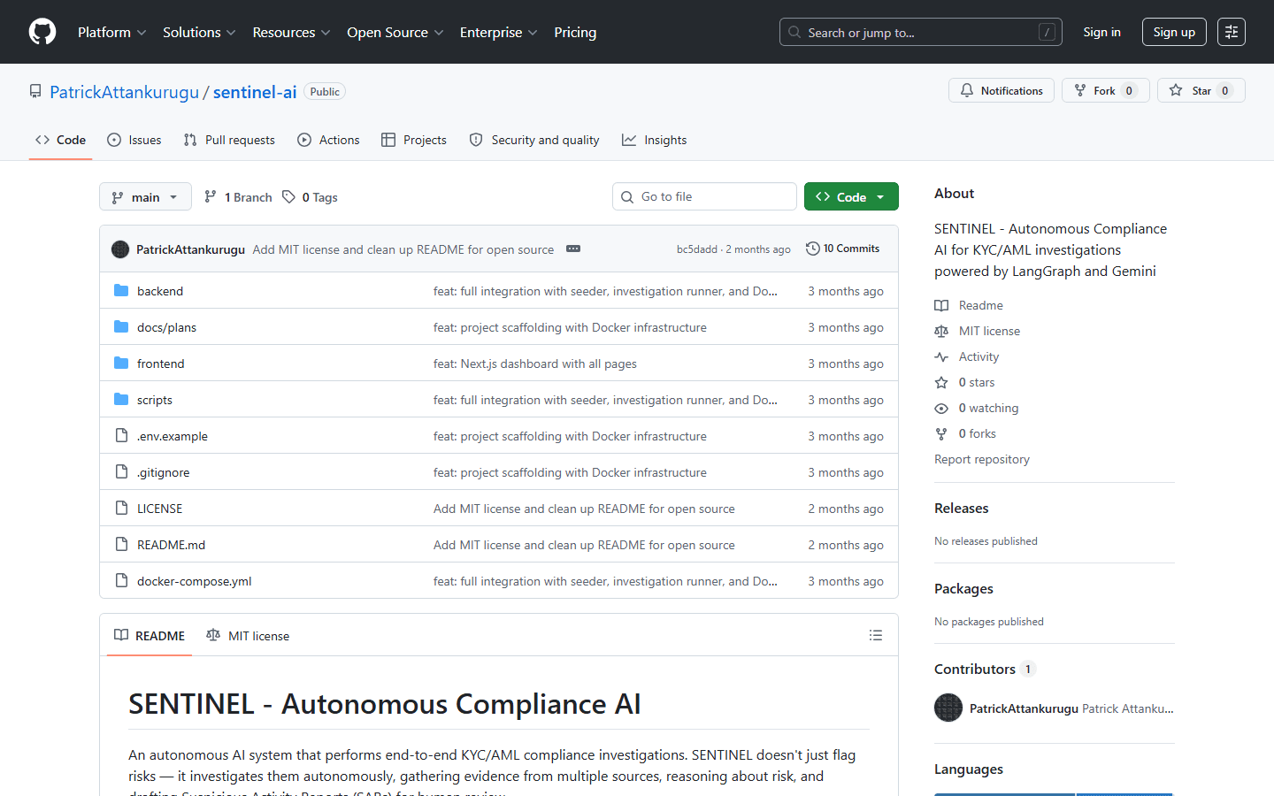Viewport: 1274px width, 796px height.
Task: Open commit hash bc5dadd
Action: click(697, 249)
